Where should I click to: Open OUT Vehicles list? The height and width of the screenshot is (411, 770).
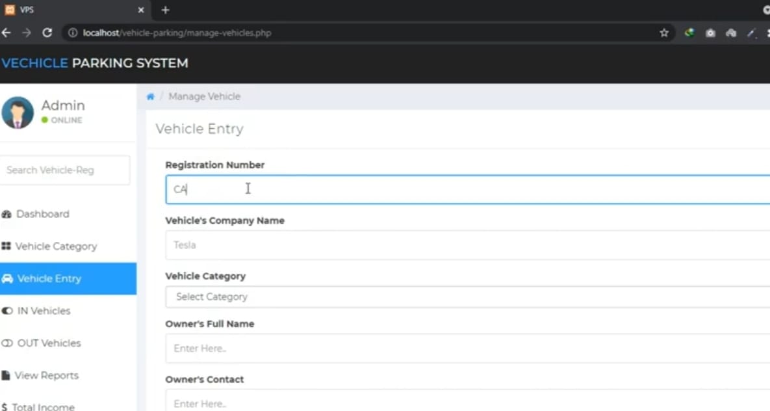(x=49, y=343)
